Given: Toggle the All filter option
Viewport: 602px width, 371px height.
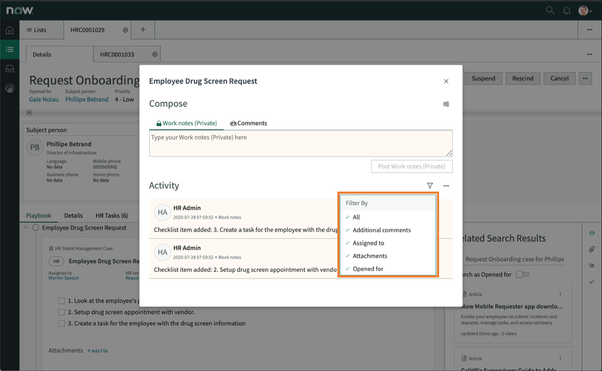Looking at the screenshot, I should [x=388, y=217].
